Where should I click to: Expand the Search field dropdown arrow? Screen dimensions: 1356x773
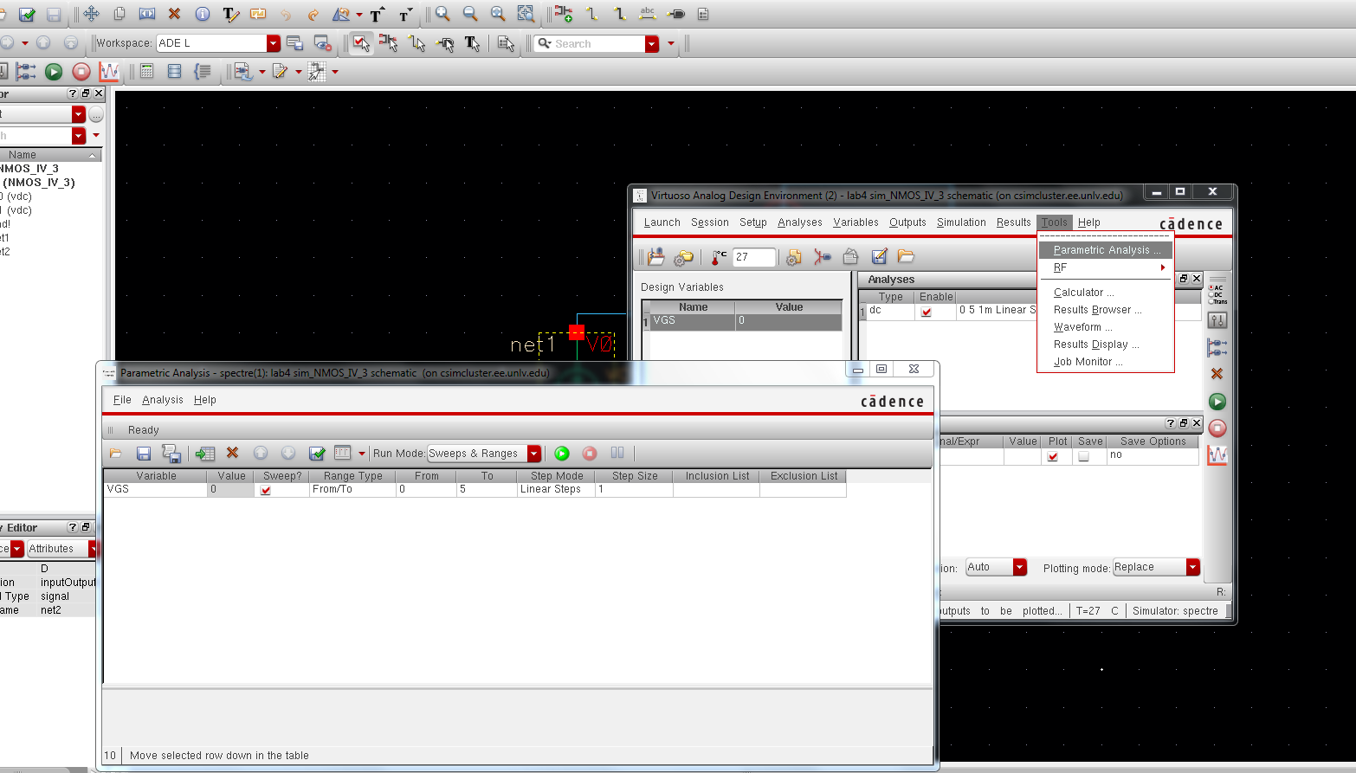(x=652, y=44)
